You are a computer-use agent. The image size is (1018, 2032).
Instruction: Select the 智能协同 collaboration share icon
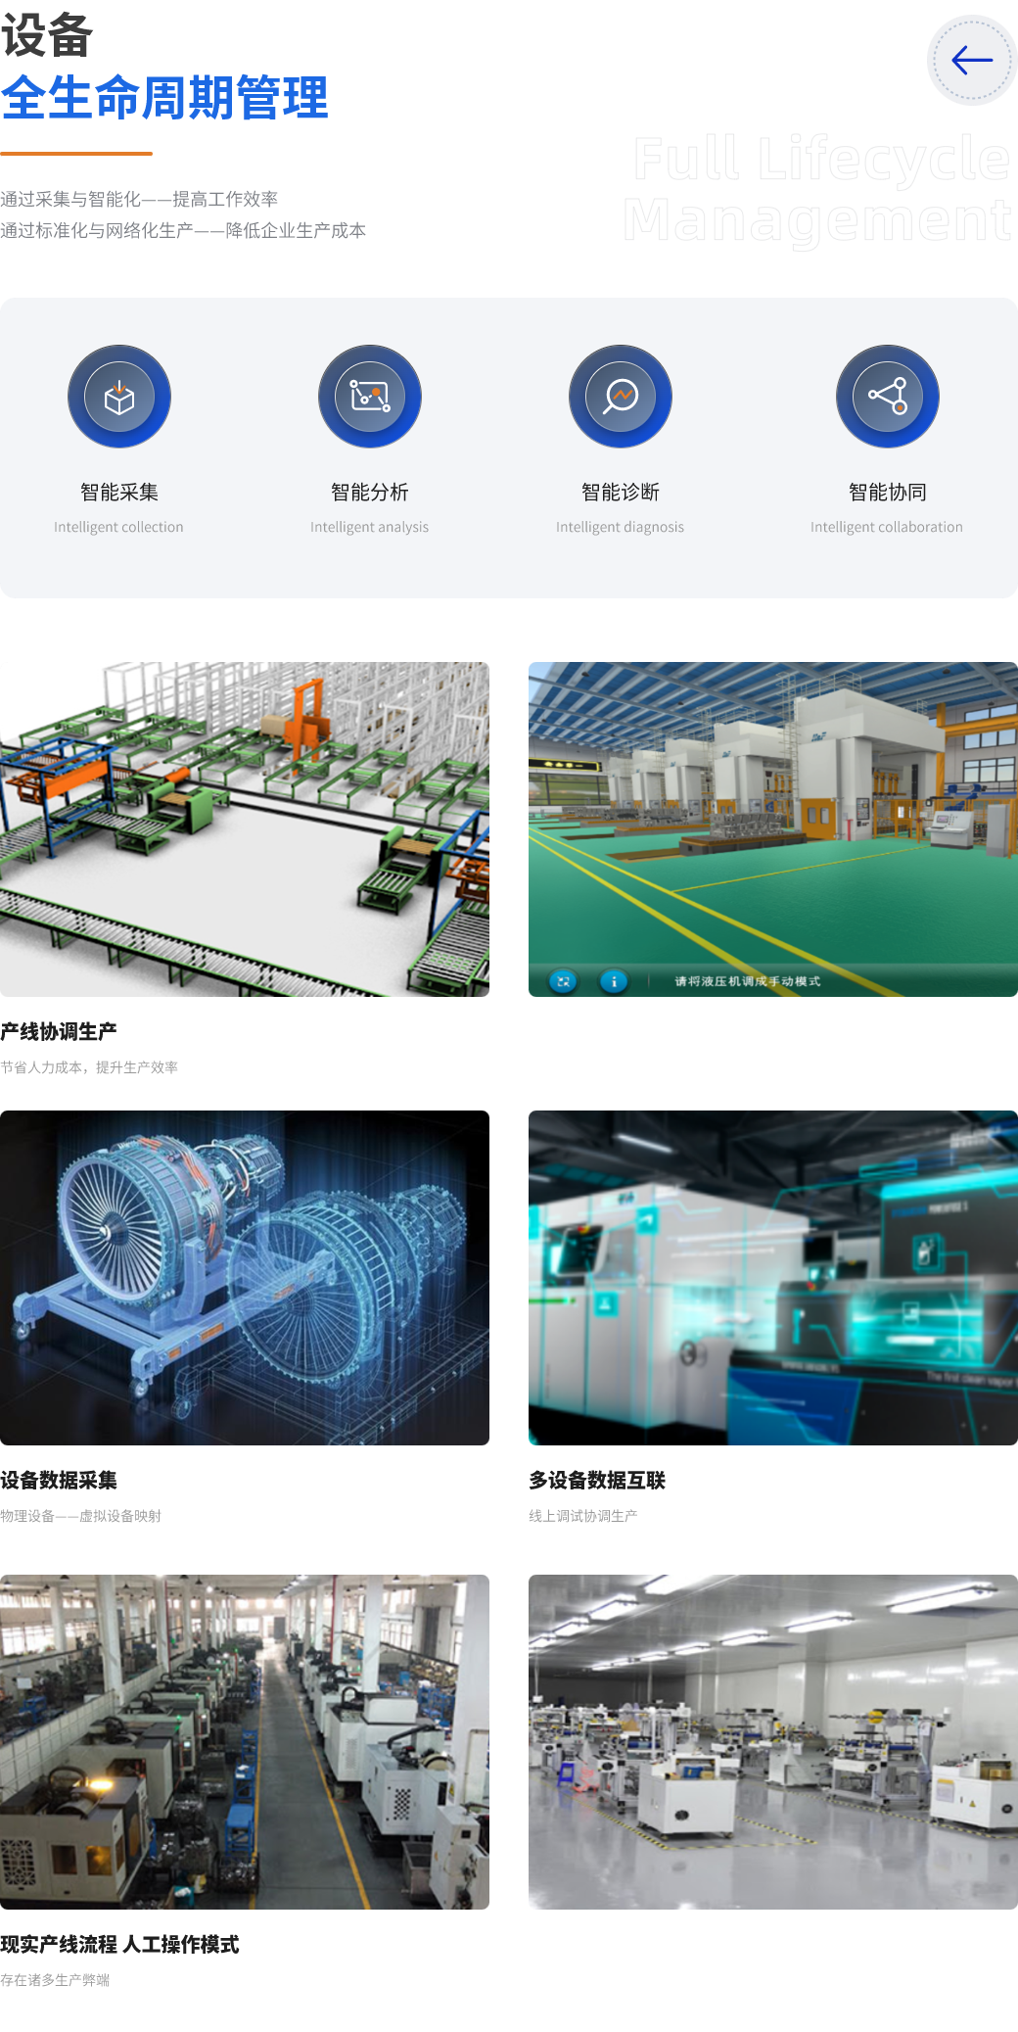(x=888, y=397)
